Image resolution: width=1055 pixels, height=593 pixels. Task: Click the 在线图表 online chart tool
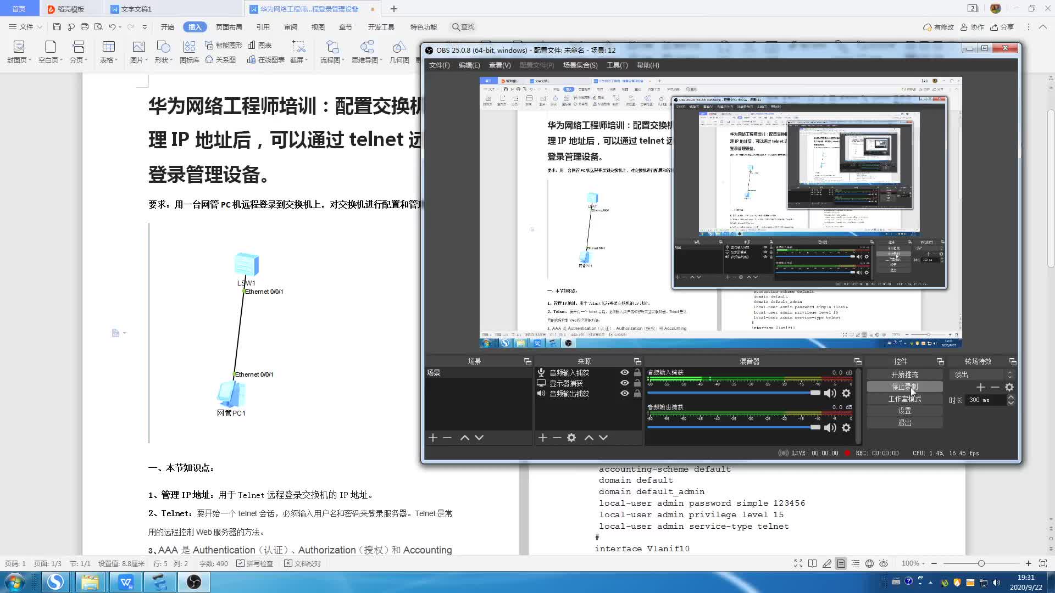pyautogui.click(x=266, y=59)
